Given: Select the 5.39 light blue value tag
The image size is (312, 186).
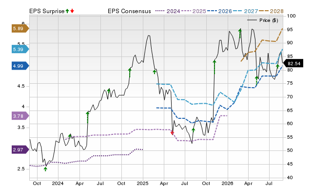Looking at the screenshot, I should click(20, 49).
